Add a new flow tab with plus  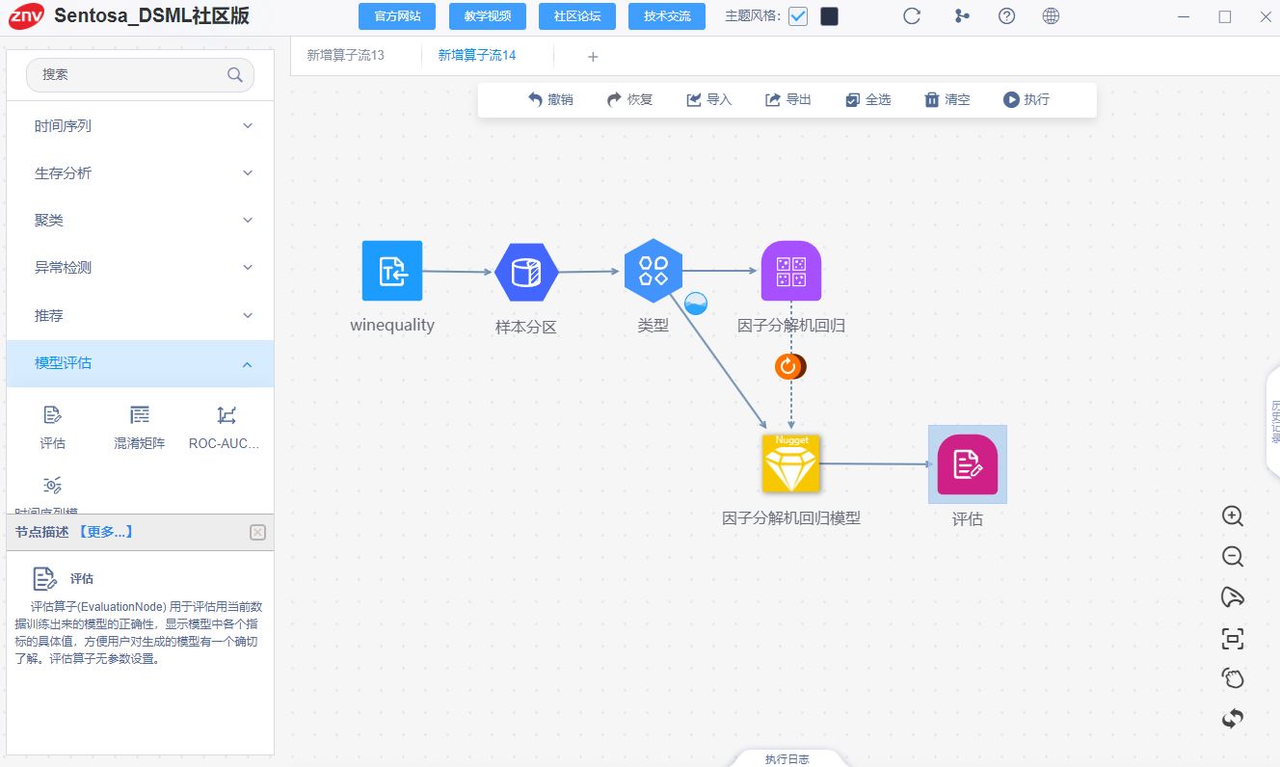coord(593,56)
